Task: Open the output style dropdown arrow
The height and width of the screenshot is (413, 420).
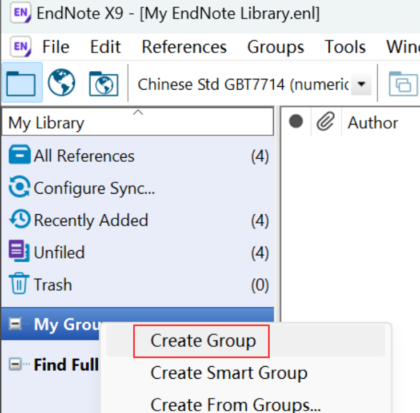Action: tap(361, 84)
